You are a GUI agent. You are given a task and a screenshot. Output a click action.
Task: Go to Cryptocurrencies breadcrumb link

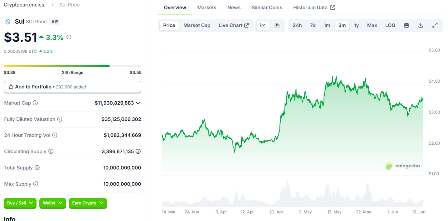pos(24,5)
